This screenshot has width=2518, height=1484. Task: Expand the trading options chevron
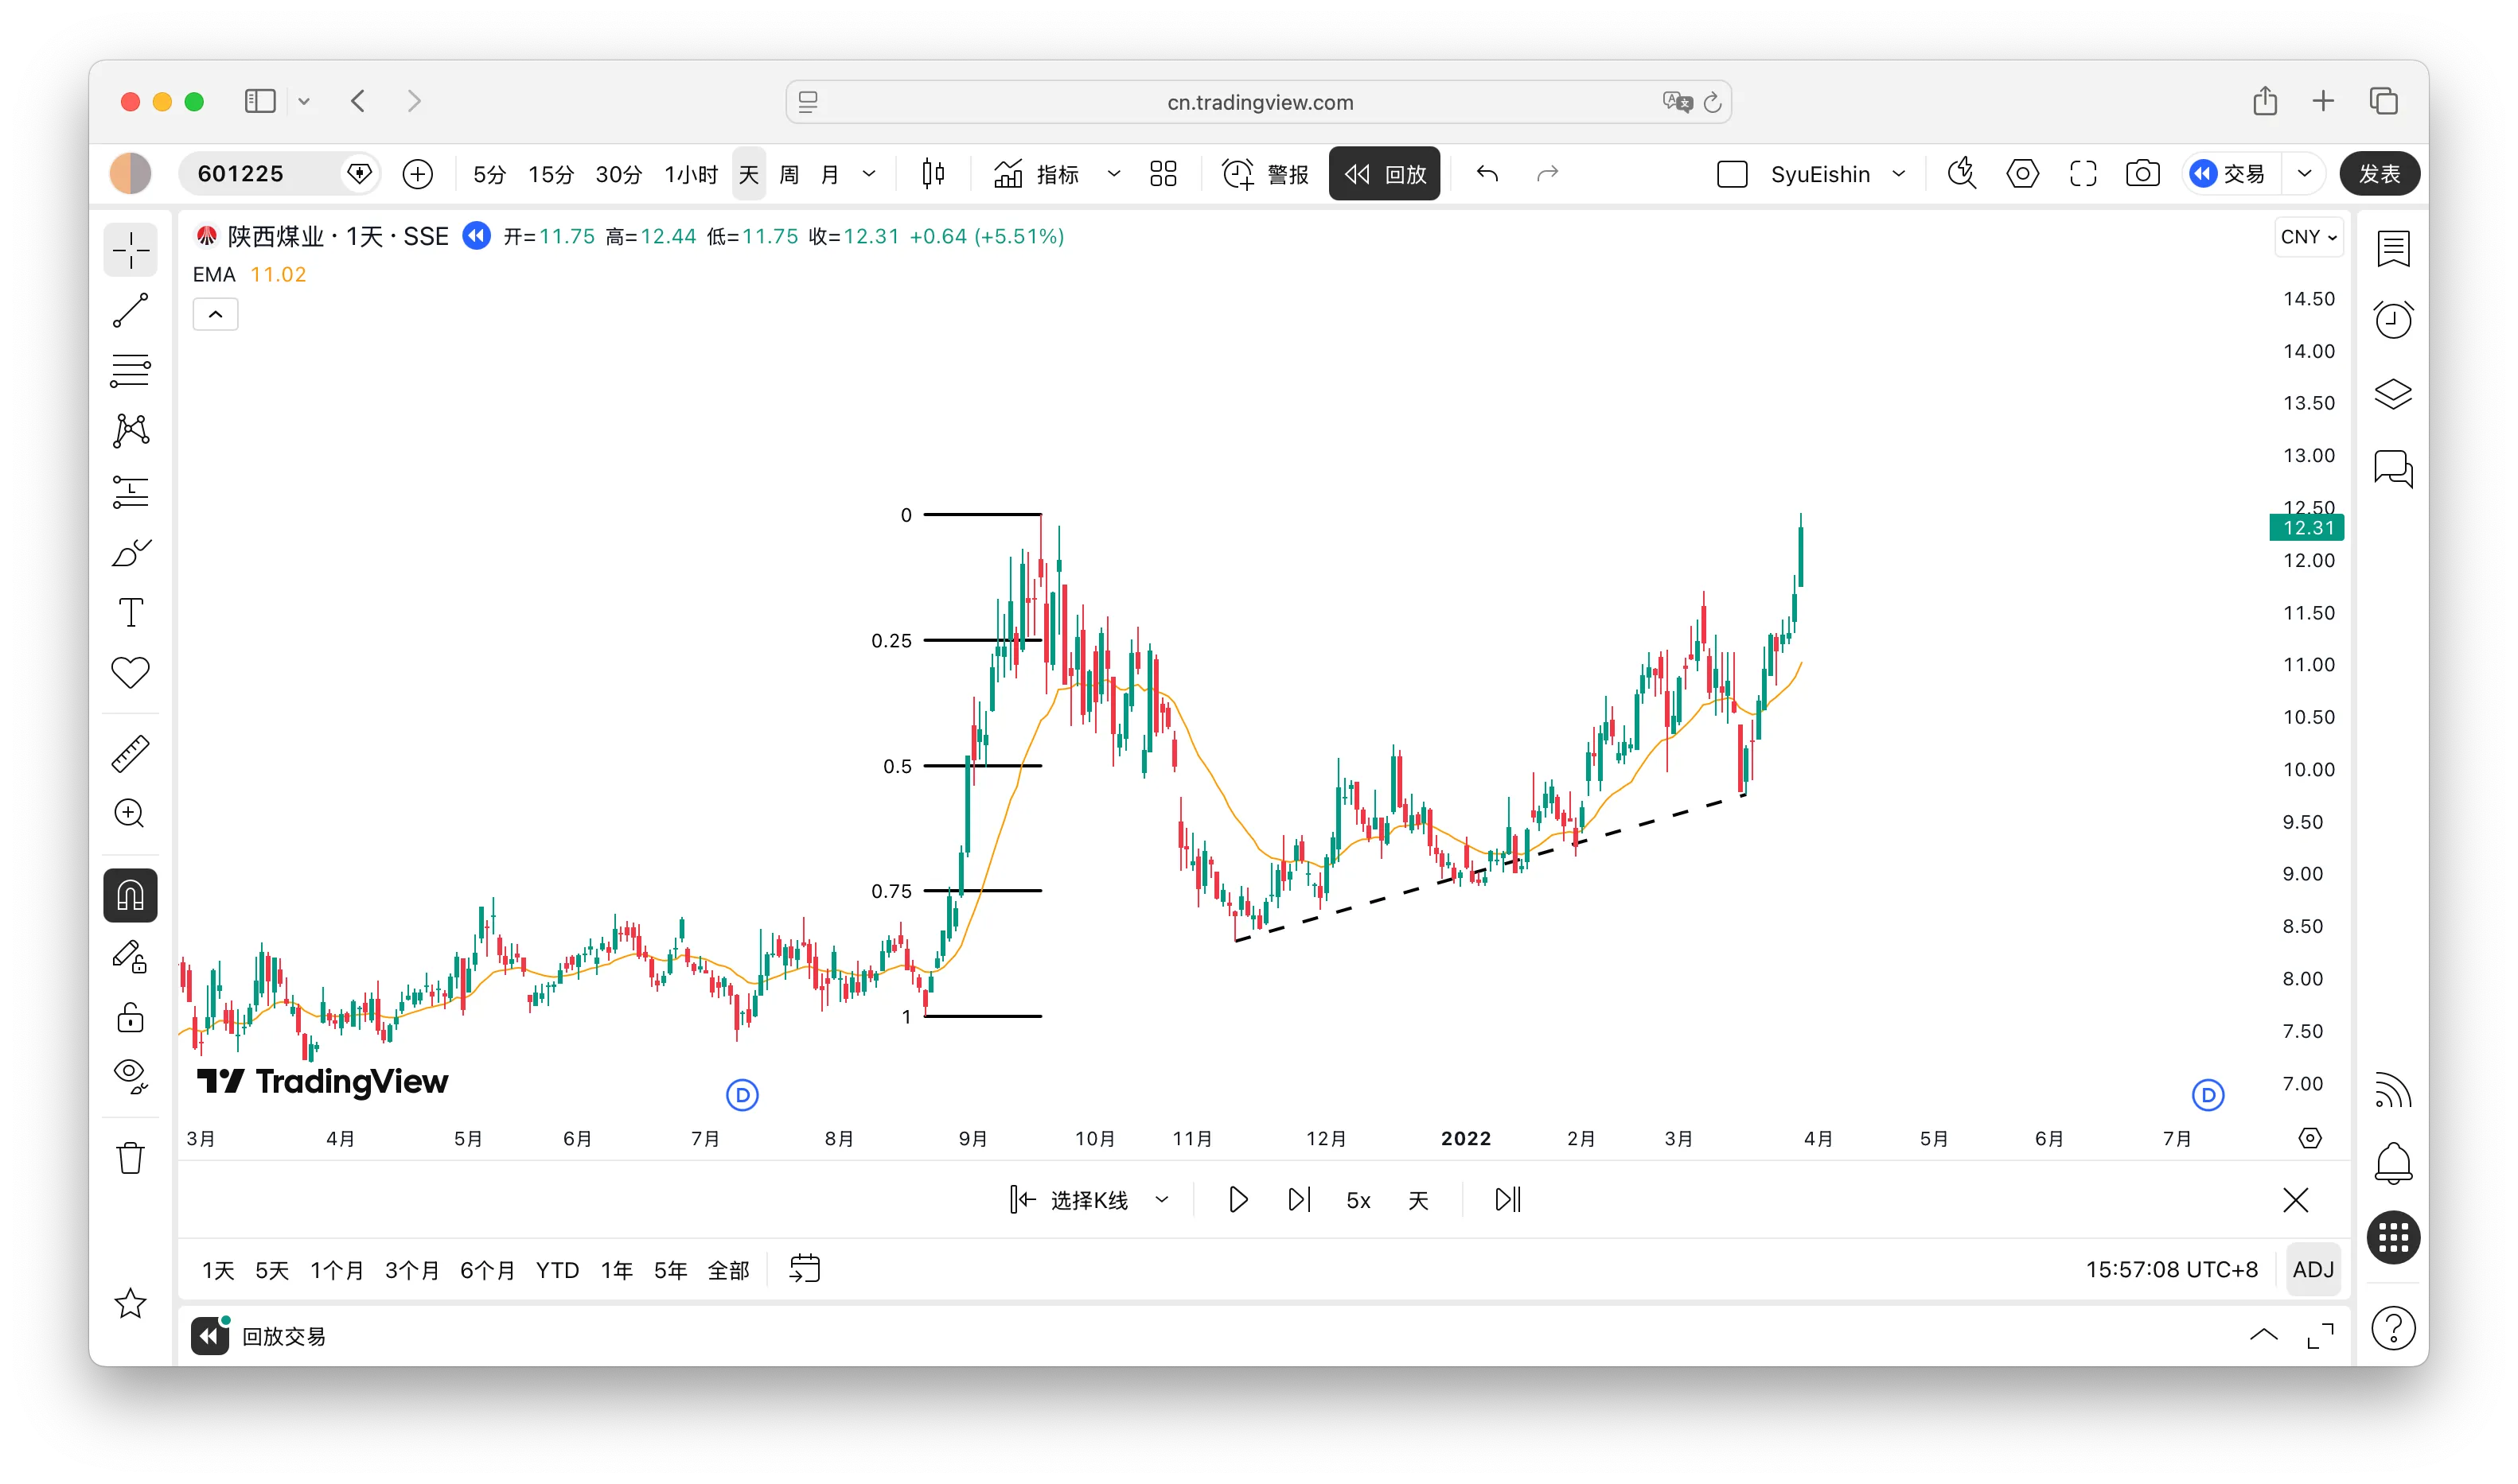click(2305, 174)
